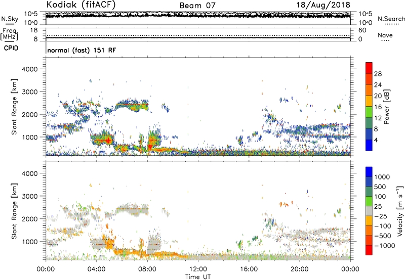
Task: Pick the grey ±25 m/s Velocity colorbar segment
Action: [369, 211]
